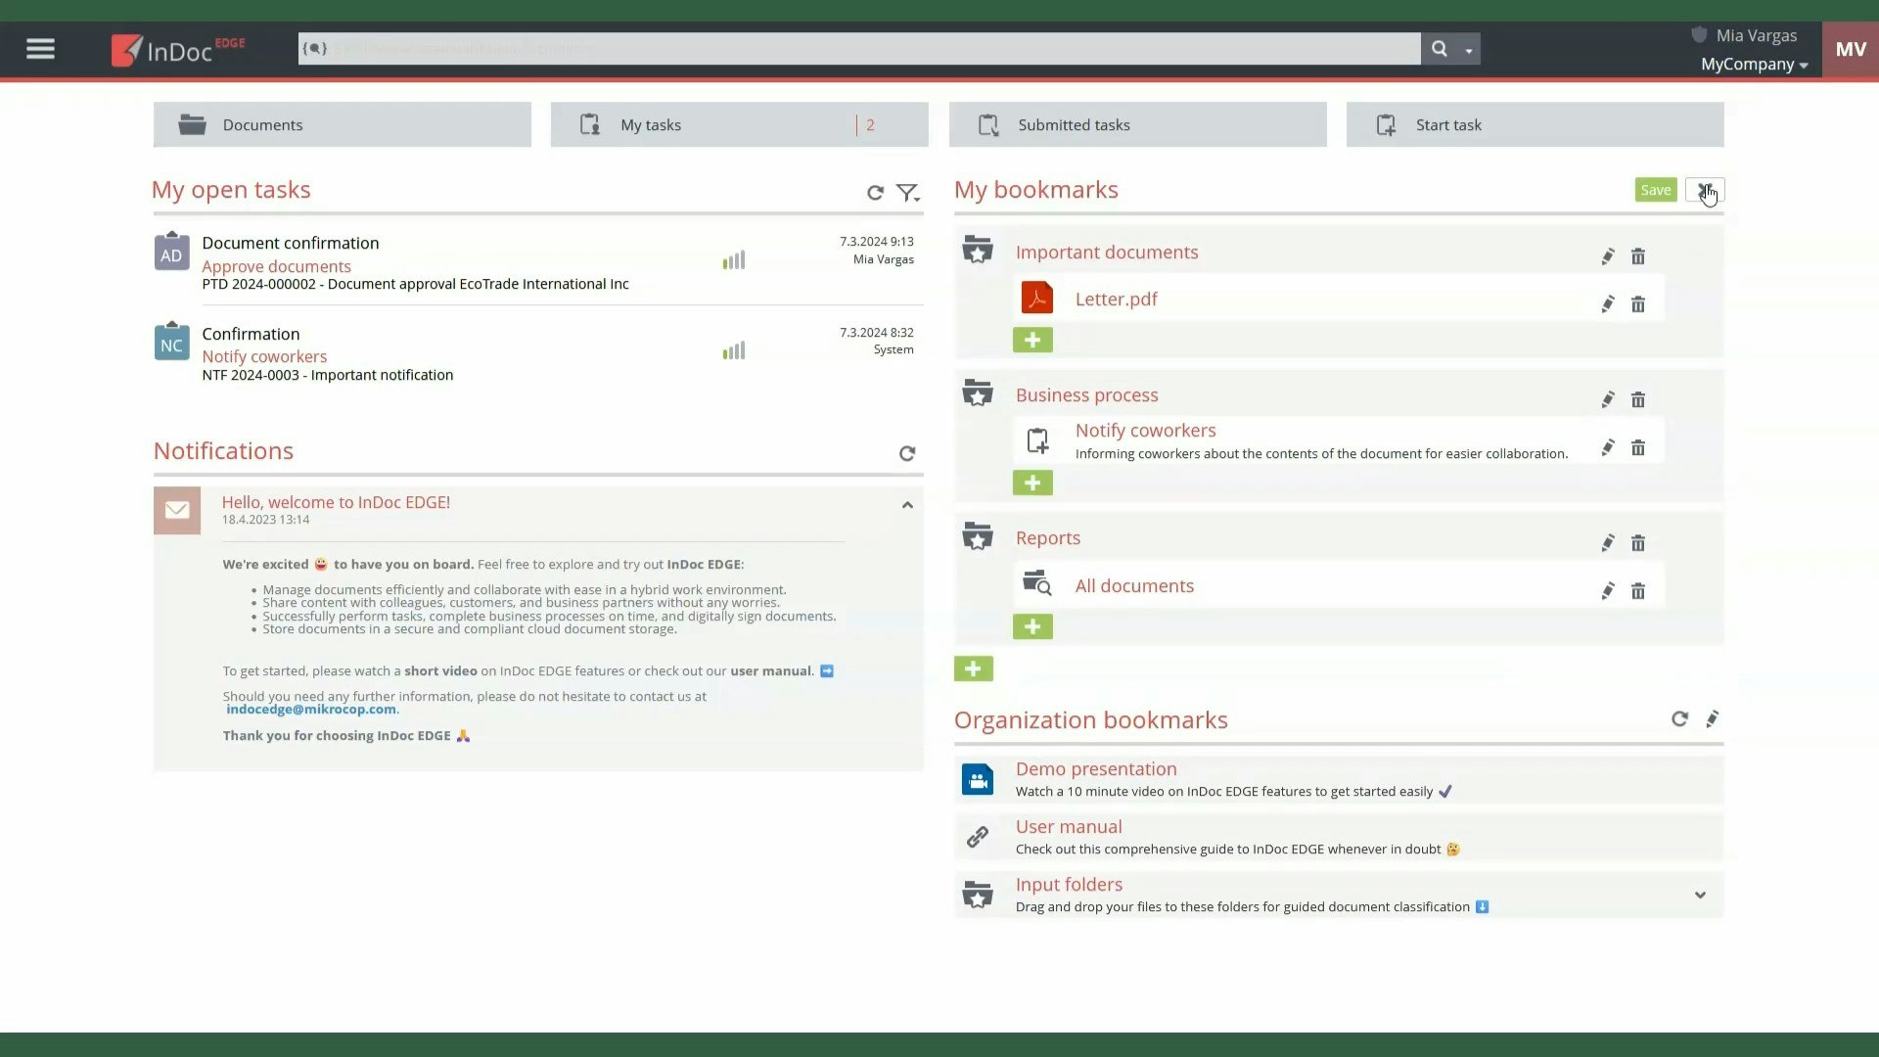Open search options dropdown arrow
The height and width of the screenshot is (1057, 1879).
(x=1468, y=49)
